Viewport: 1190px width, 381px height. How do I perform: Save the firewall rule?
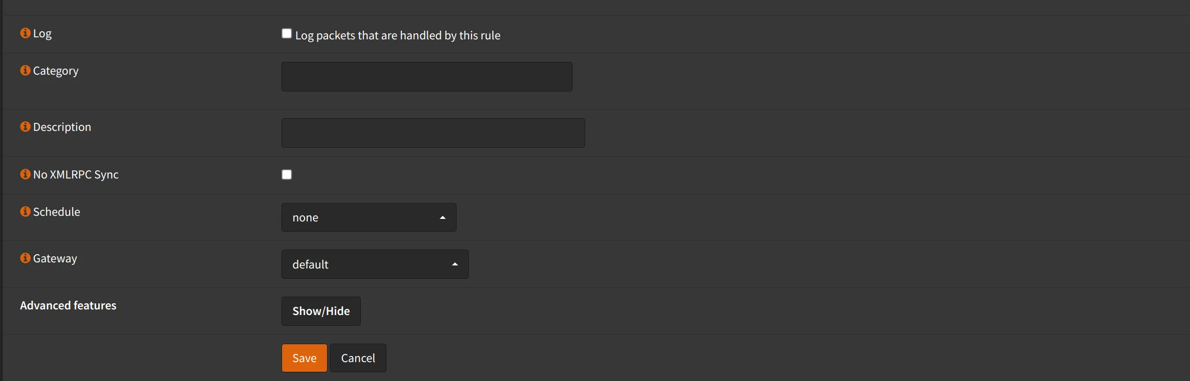(304, 358)
